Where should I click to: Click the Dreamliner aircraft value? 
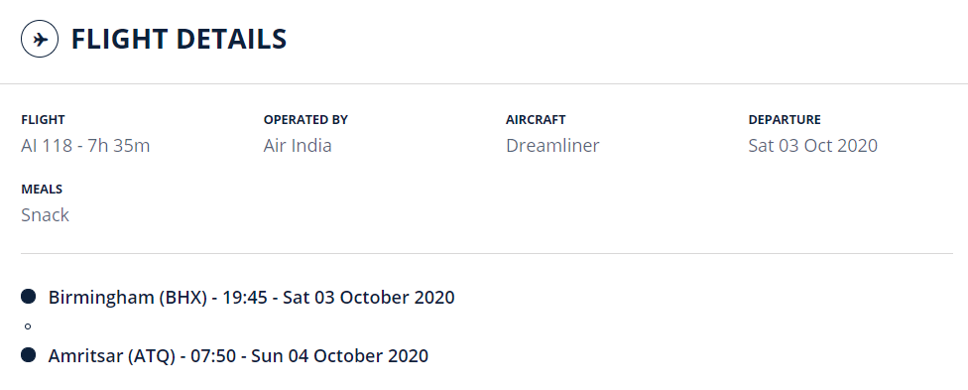point(552,146)
